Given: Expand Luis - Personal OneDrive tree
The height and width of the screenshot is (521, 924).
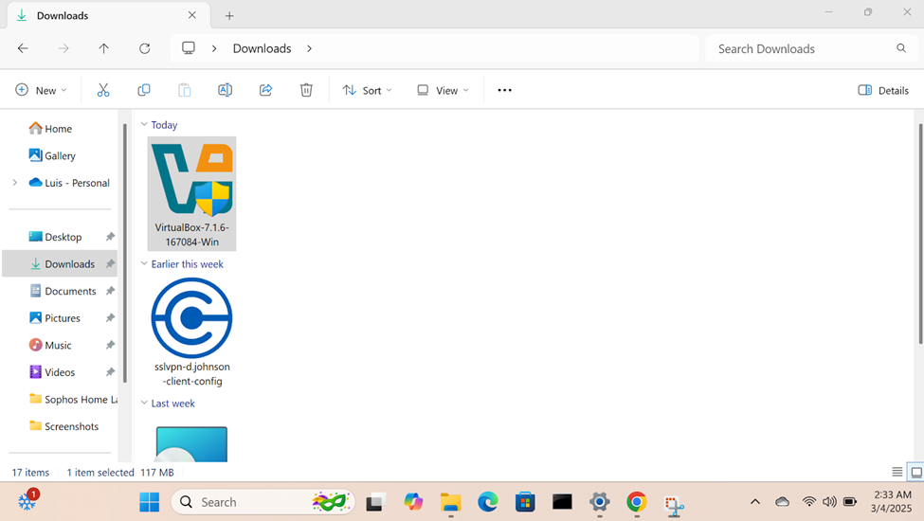Looking at the screenshot, I should click(x=15, y=183).
